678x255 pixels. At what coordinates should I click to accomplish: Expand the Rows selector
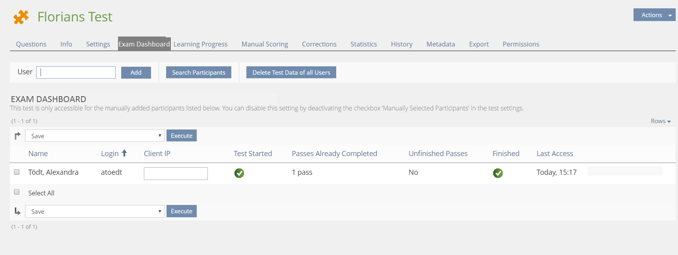point(661,121)
